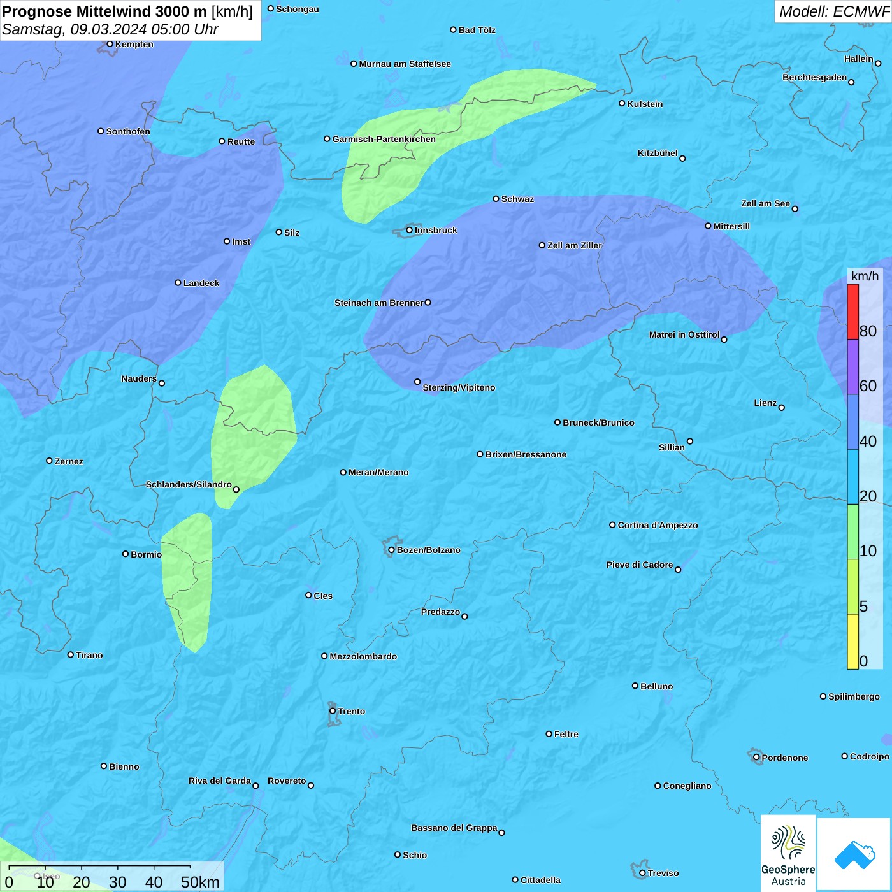Click the 'Cittadella' label

[540, 880]
